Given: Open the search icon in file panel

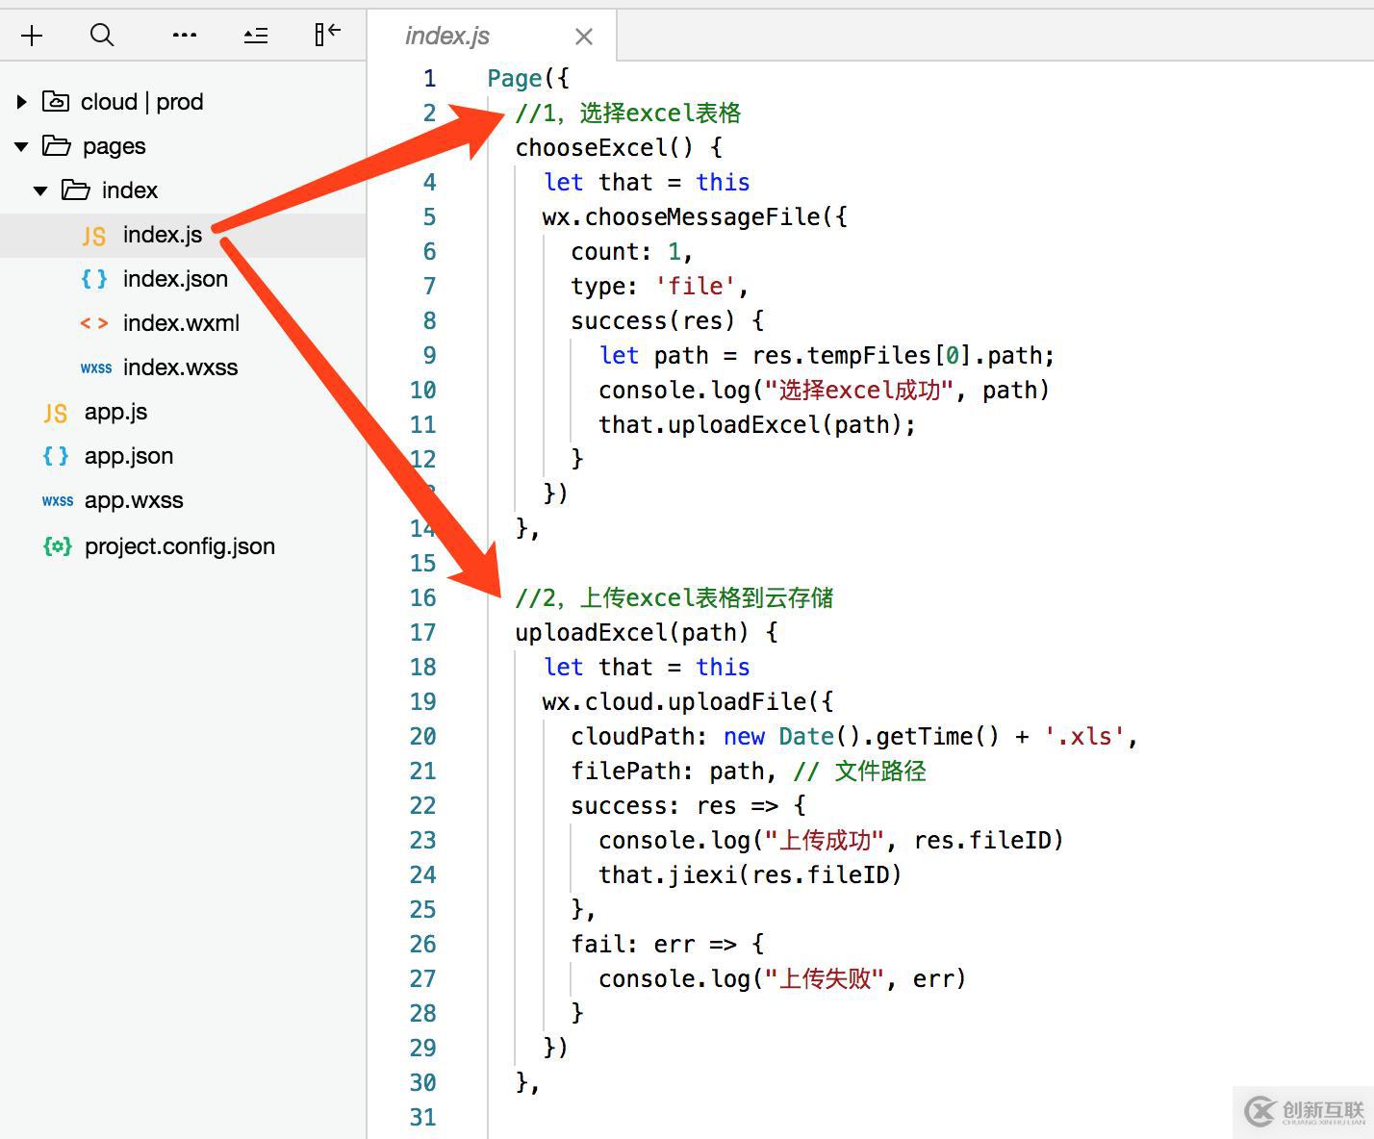Looking at the screenshot, I should pos(102,36).
